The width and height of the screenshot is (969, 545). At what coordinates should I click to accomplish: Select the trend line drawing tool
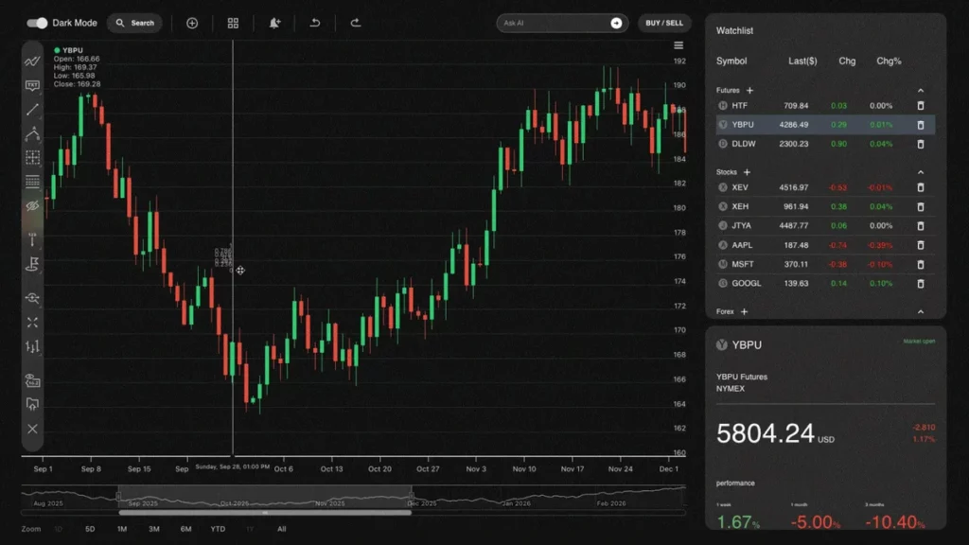coord(32,110)
